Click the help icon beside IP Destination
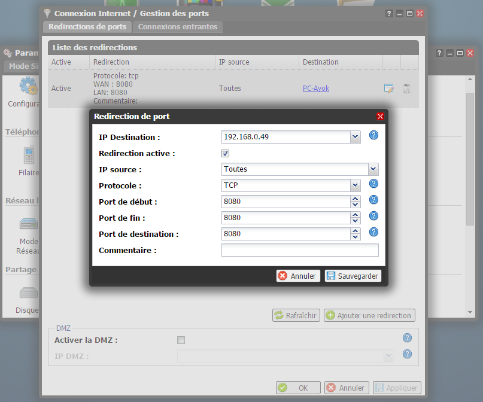This screenshot has height=402, width=483. click(x=374, y=135)
